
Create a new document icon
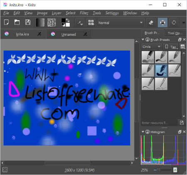[6, 22]
